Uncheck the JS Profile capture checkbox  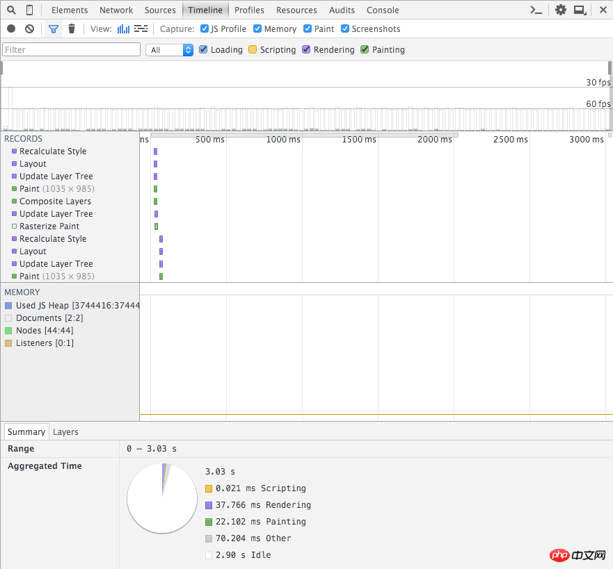point(205,29)
